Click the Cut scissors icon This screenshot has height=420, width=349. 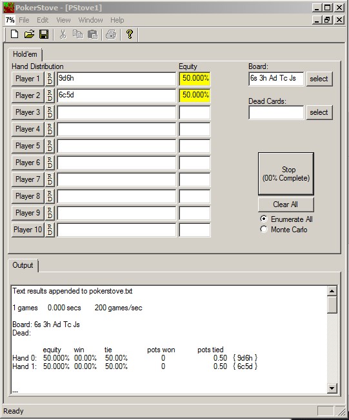[63, 34]
